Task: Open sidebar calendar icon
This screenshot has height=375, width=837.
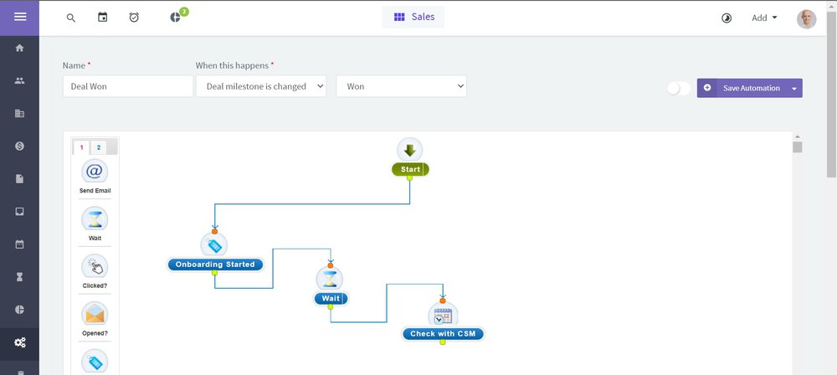Action: click(x=20, y=244)
